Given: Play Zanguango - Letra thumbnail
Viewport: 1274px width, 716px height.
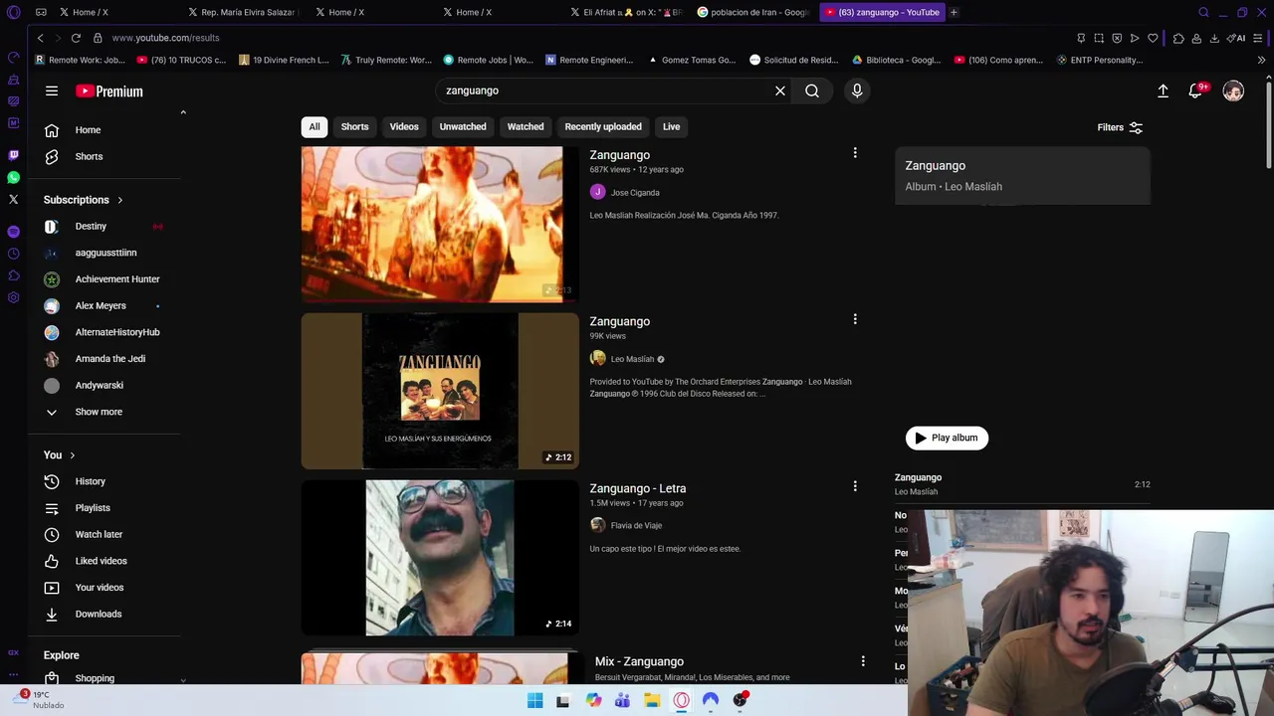Looking at the screenshot, I should pos(440,558).
